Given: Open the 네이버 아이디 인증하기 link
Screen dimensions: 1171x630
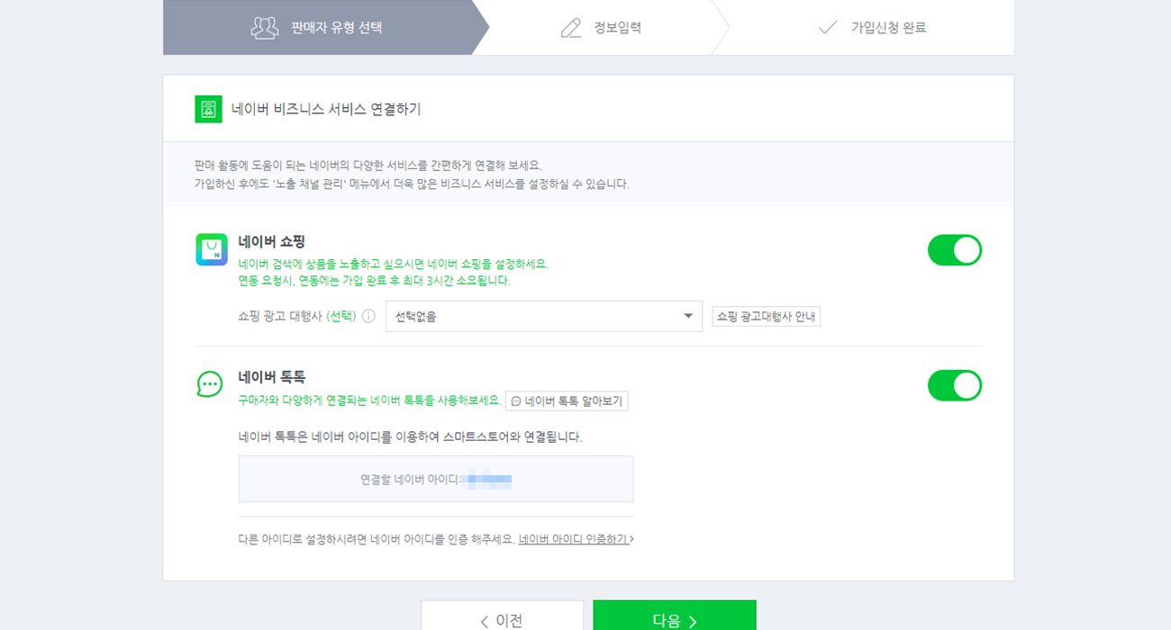Looking at the screenshot, I should tap(574, 539).
